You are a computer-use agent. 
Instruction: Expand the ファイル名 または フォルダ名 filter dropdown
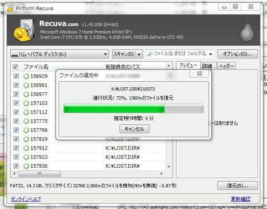tap(211, 54)
